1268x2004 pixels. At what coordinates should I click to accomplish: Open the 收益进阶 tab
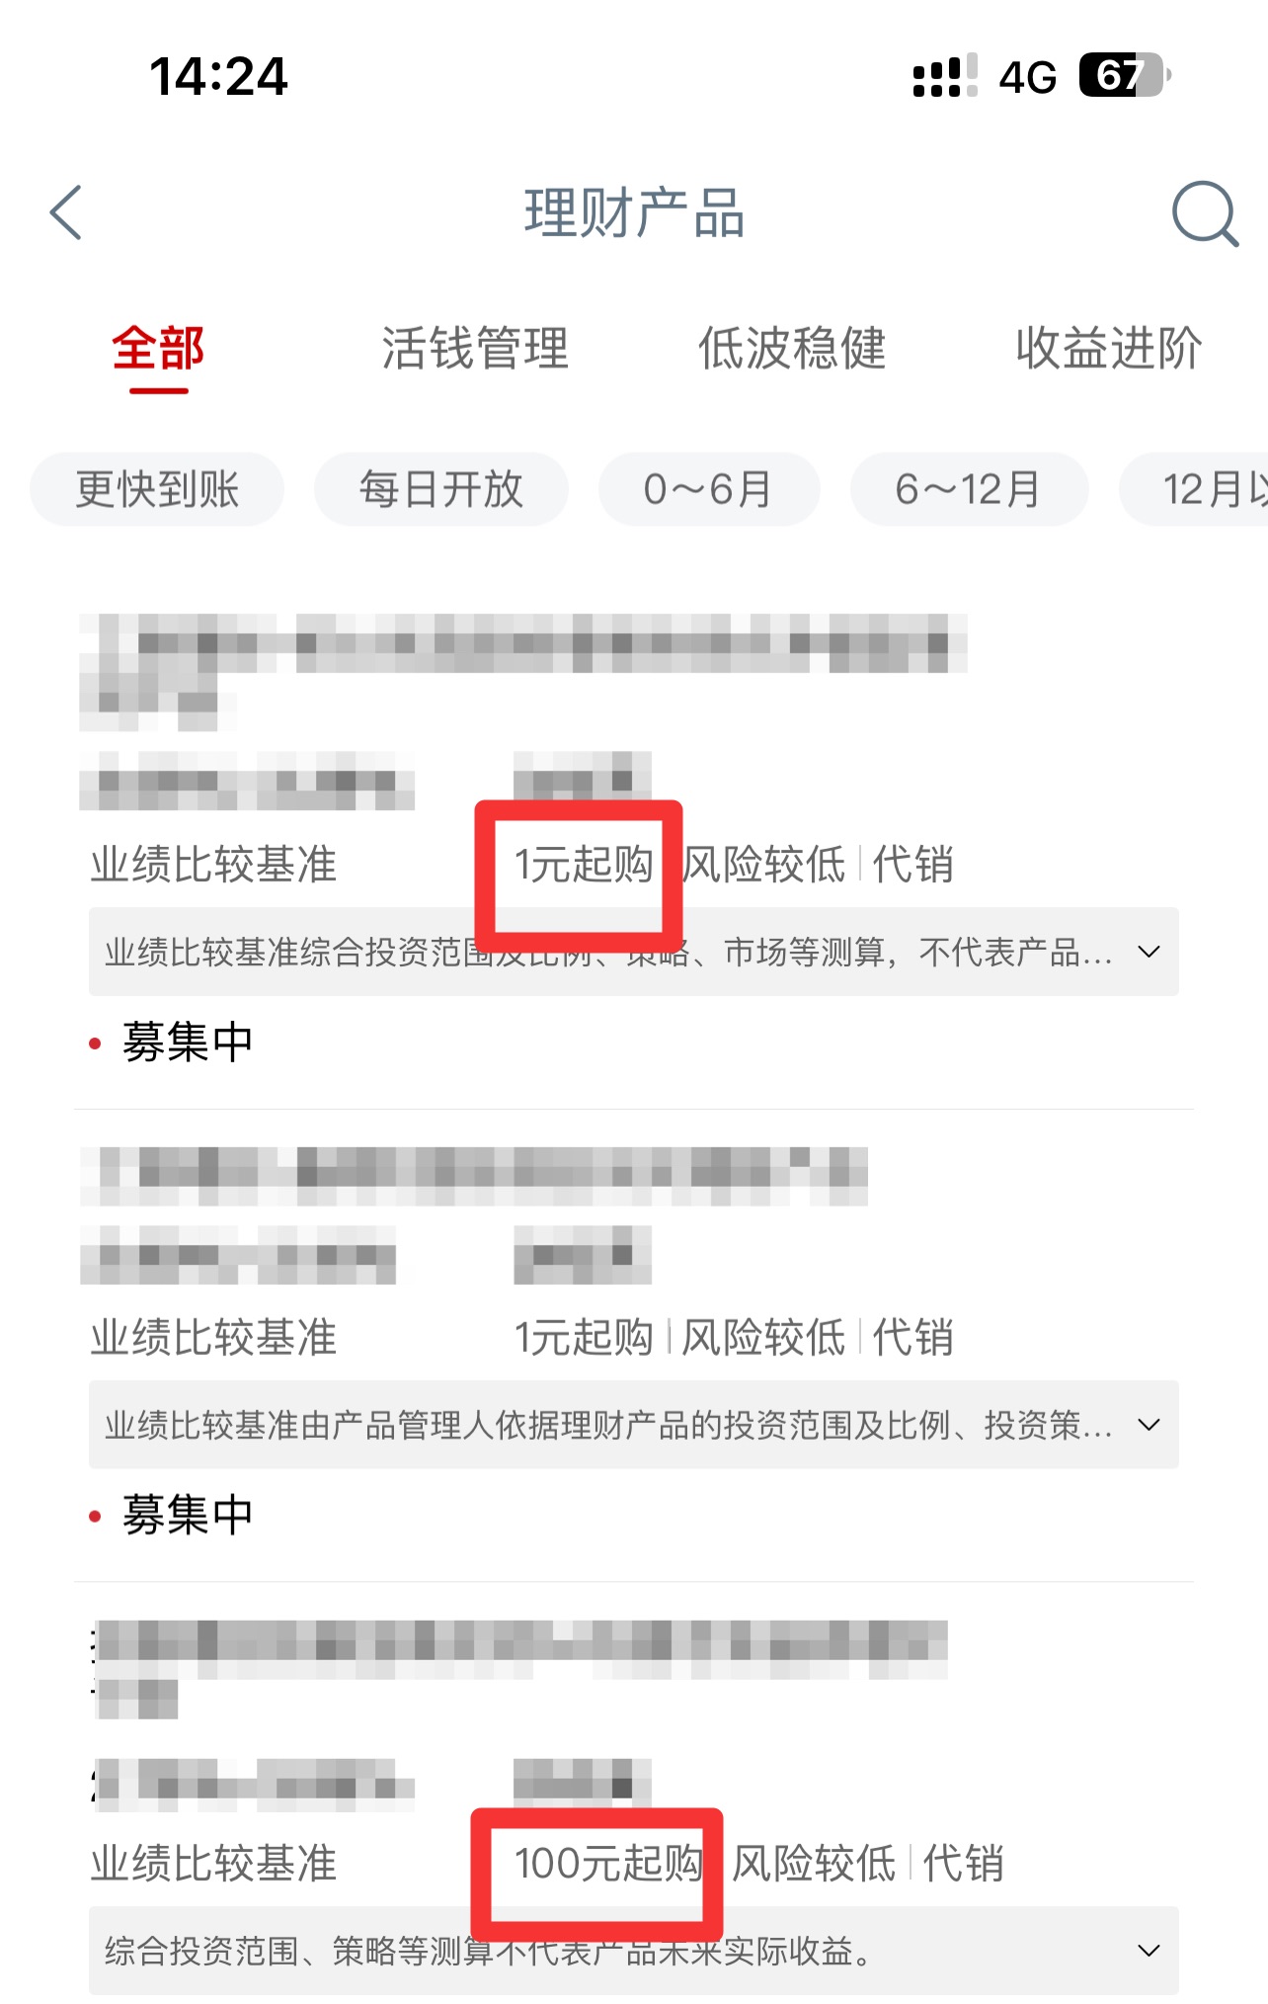1109,349
